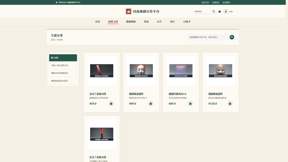Image resolution: width=288 pixels, height=162 pixels.
Task: Click the 收录名家原声经典唱段 description text
Action: tap(177, 98)
